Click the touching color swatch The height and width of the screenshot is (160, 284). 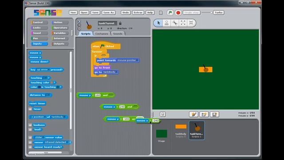(x=51, y=83)
